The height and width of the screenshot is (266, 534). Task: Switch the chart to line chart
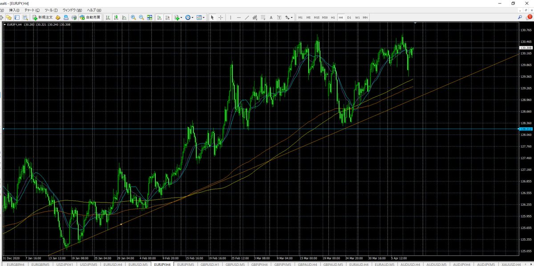[124, 17]
